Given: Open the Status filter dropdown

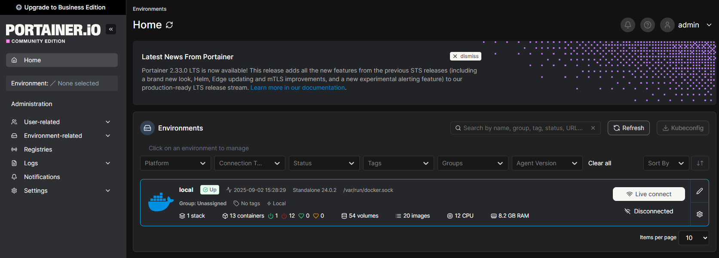Looking at the screenshot, I should [x=324, y=163].
